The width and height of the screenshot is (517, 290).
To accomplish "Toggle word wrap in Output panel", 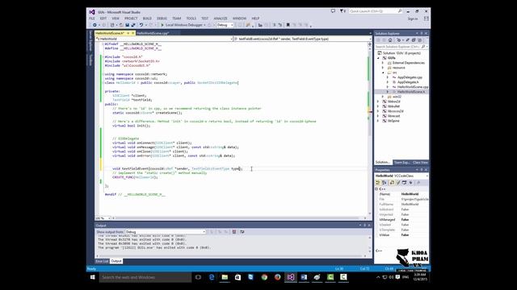I will click(x=242, y=232).
